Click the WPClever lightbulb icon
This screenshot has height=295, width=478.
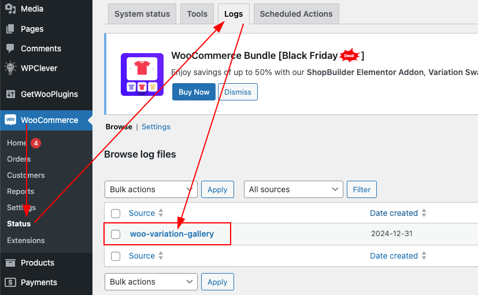click(10, 68)
